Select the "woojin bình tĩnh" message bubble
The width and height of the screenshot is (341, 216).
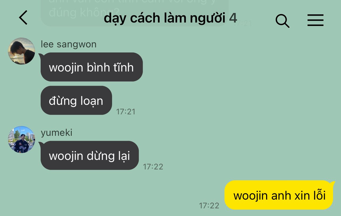click(x=92, y=67)
